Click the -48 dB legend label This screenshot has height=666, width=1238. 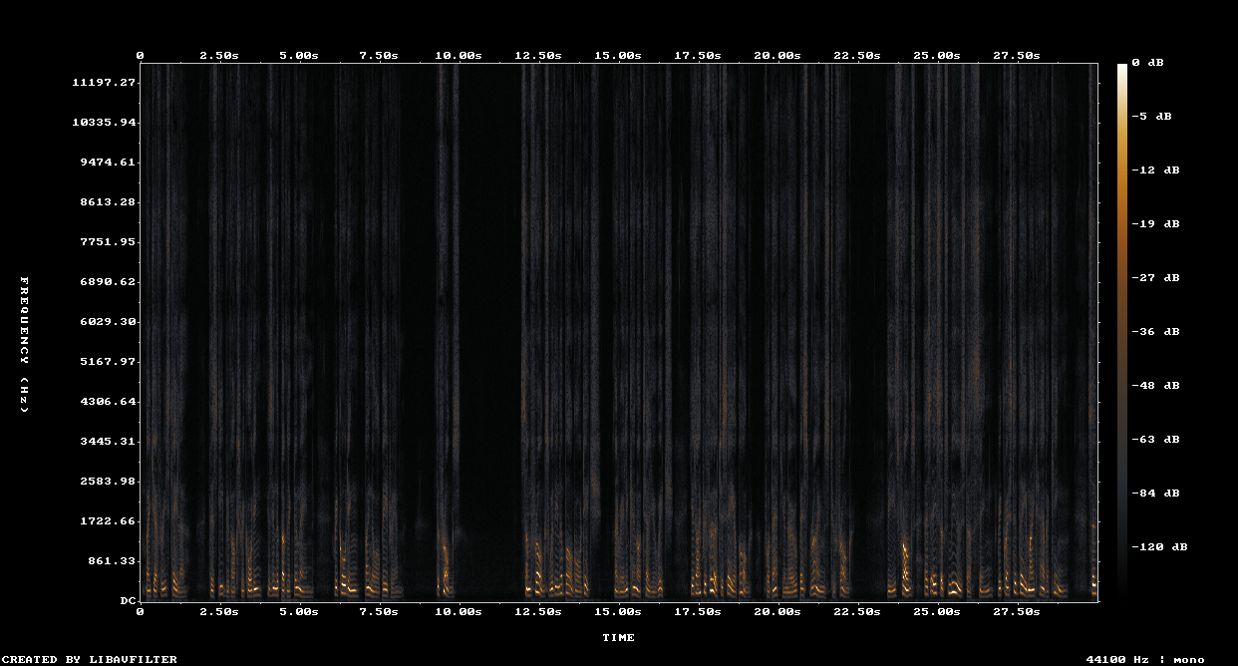tap(1155, 385)
